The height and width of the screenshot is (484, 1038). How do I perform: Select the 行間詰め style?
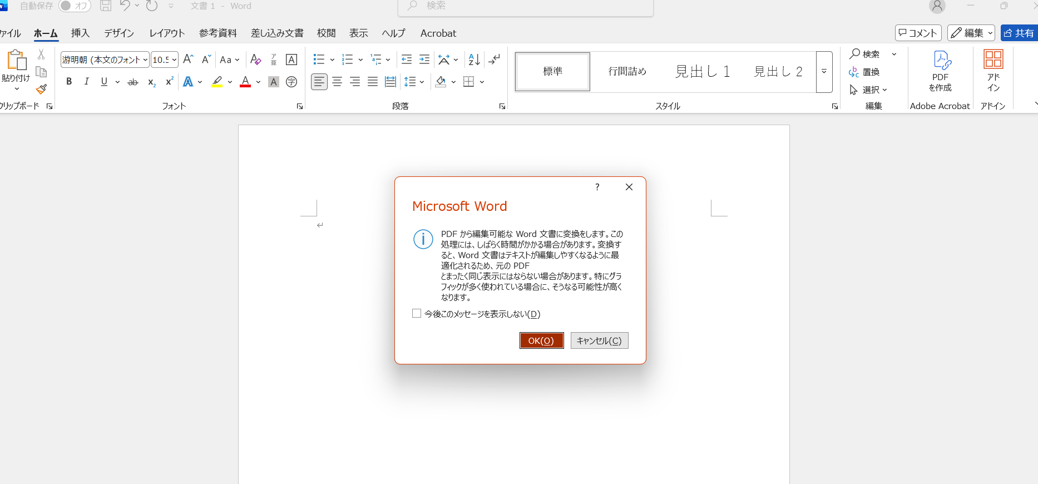coord(627,71)
